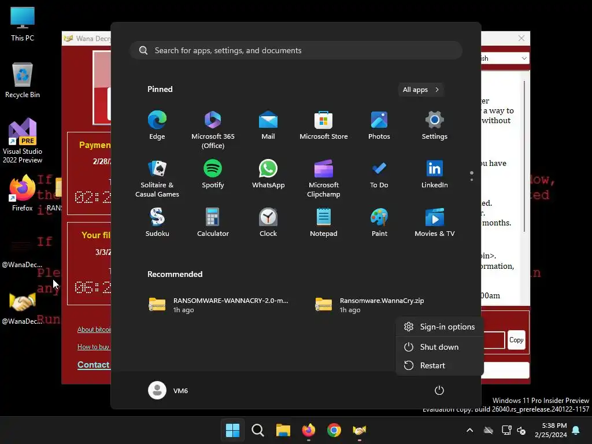The image size is (592, 444).
Task: Click About bitcoin link in Wana Decryptor
Action: (x=94, y=329)
